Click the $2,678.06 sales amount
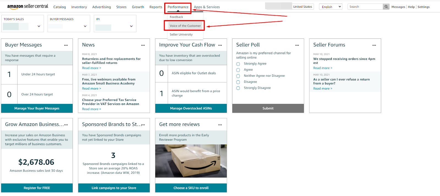This screenshot has width=440, height=196. [36, 162]
